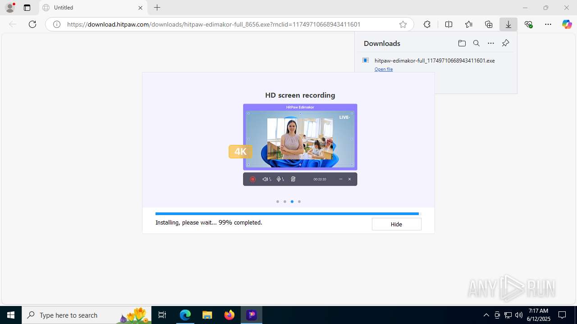577x324 pixels.
Task: Toggle split screen icon
Action: pyautogui.click(x=449, y=24)
